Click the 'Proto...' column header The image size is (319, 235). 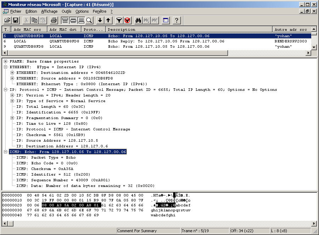click(x=93, y=29)
